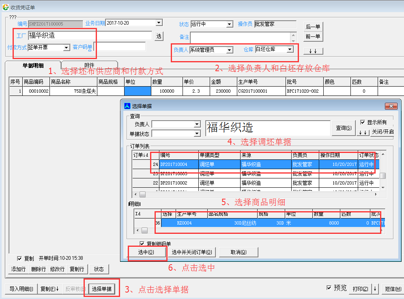Click the 客户码单 input field
The image size is (404, 299).
click(x=120, y=47)
